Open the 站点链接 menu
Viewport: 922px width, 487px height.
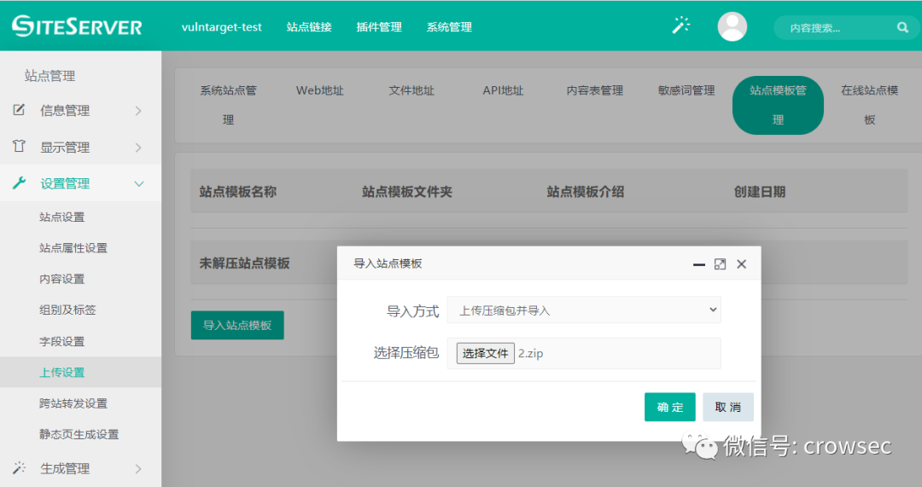click(309, 27)
